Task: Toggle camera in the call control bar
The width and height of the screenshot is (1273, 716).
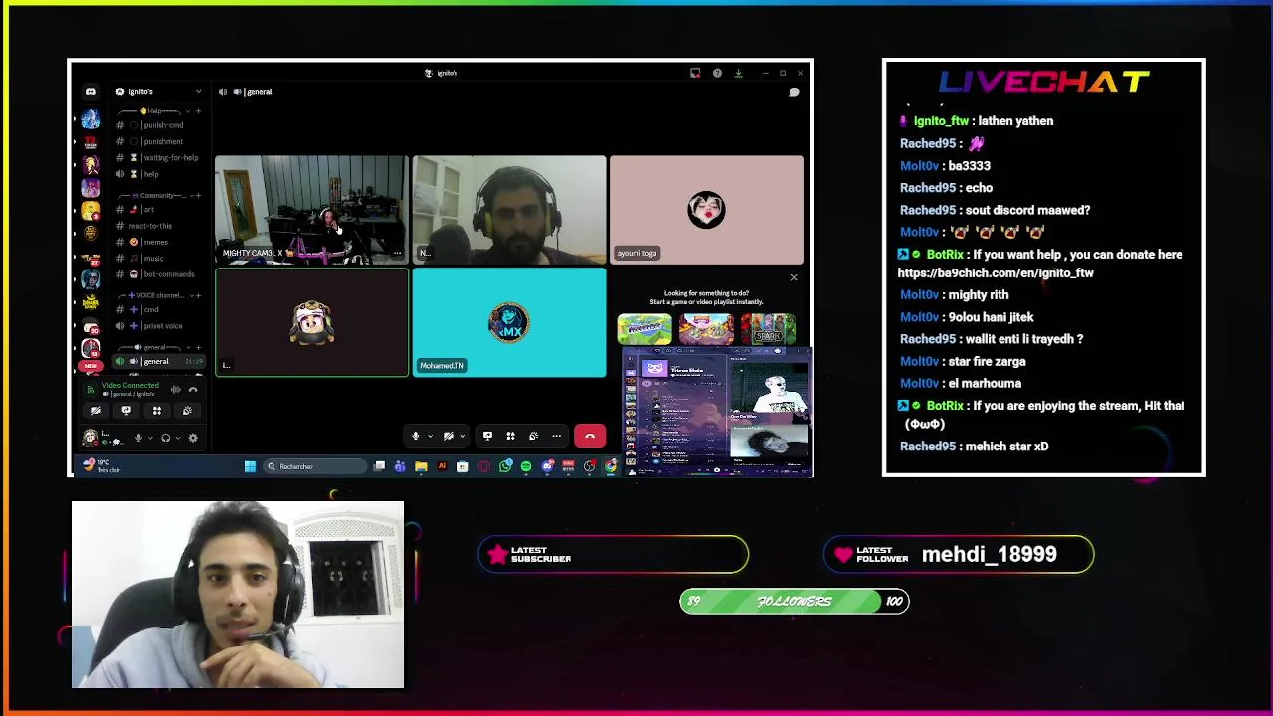Action: pos(449,436)
